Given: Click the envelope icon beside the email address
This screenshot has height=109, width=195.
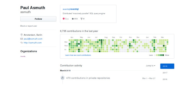Looking at the screenshot, I should 22,39.
